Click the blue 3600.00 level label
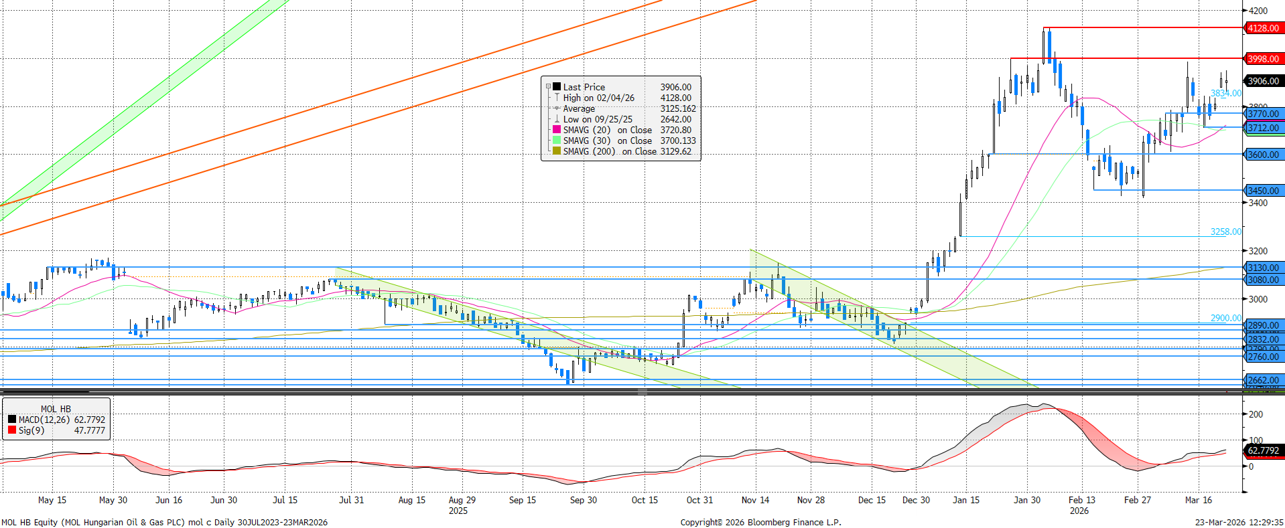The image size is (1285, 528). 1263,155
